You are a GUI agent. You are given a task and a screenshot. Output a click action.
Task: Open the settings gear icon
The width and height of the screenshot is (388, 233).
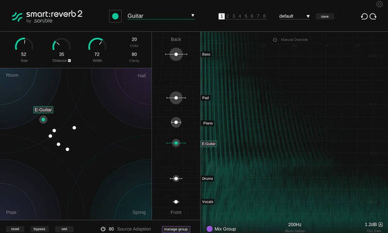click(x=379, y=4)
